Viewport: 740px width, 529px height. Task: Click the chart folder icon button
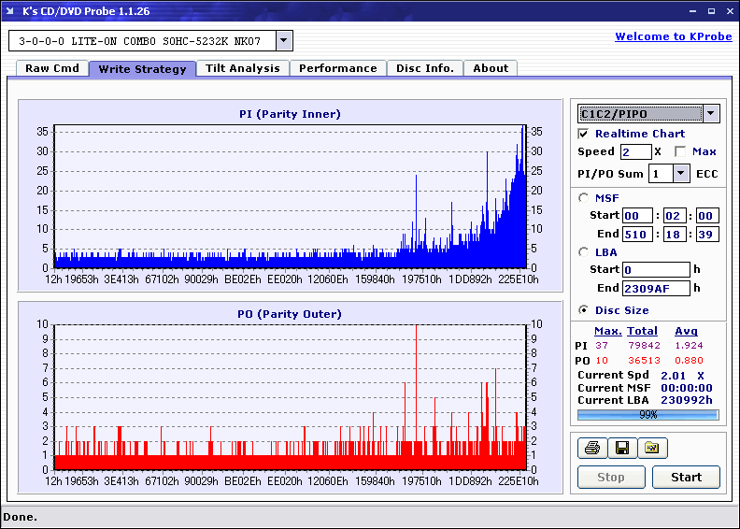coord(652,449)
